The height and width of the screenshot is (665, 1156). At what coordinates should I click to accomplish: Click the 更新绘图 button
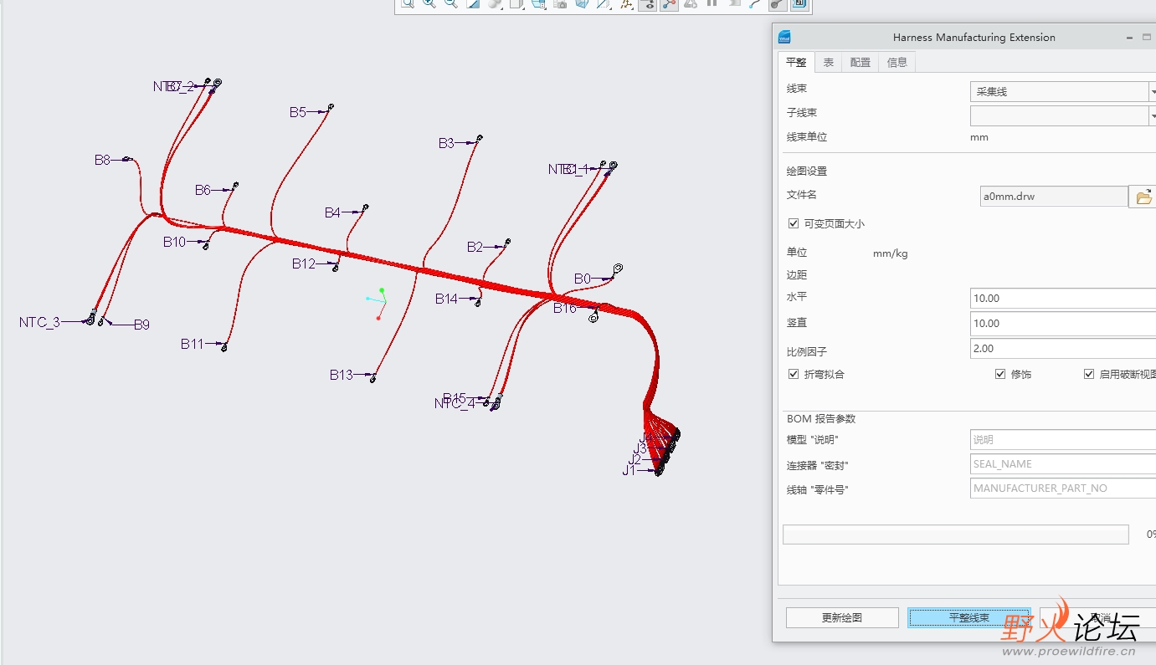pyautogui.click(x=842, y=617)
